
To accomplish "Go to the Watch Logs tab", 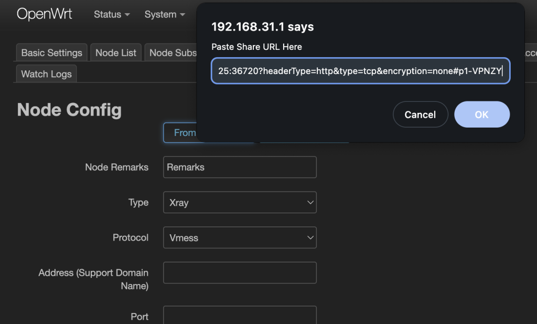I will 46,74.
